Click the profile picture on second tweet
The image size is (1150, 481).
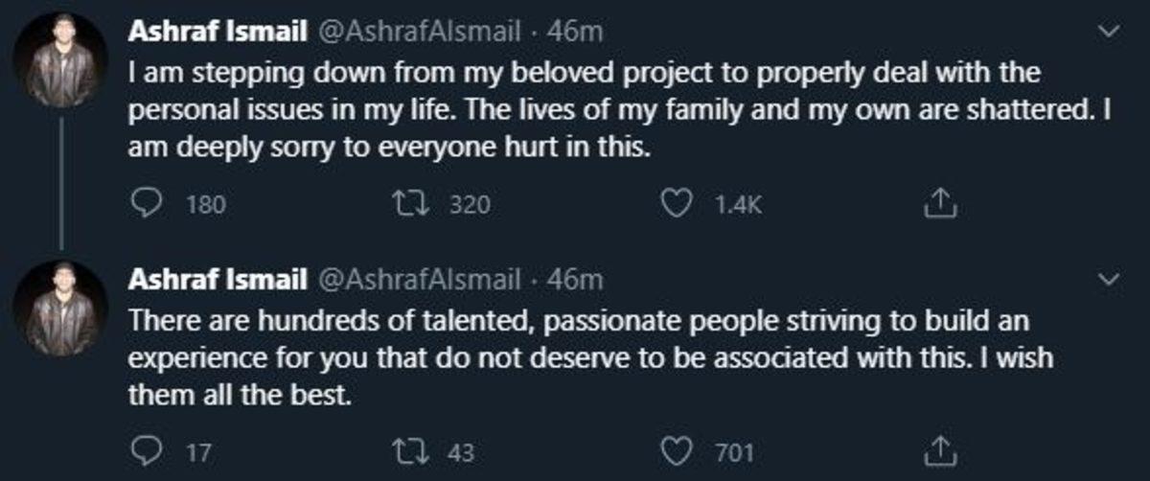(x=61, y=307)
